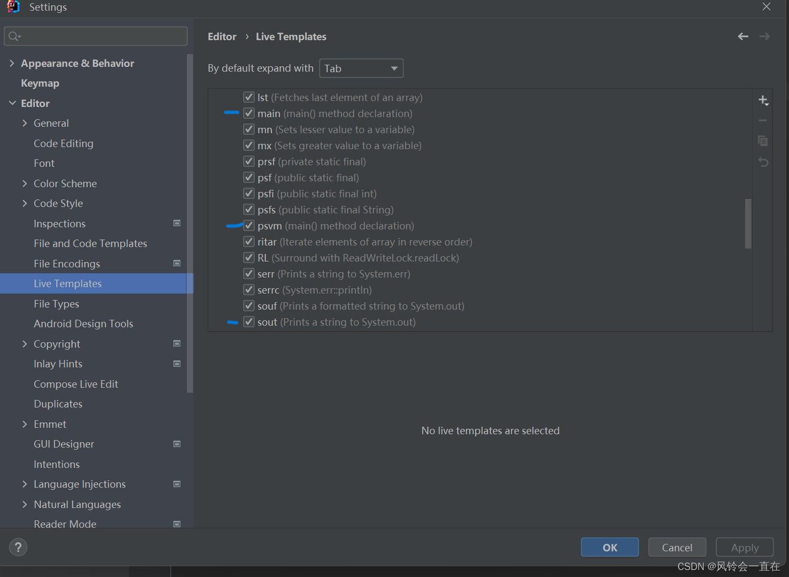Click the search magnifier icon
This screenshot has width=789, height=577.
click(14, 36)
